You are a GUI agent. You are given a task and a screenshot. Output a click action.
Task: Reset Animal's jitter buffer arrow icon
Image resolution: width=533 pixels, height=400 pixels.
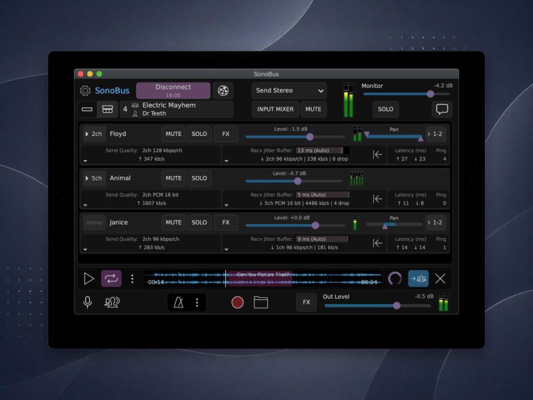[377, 199]
